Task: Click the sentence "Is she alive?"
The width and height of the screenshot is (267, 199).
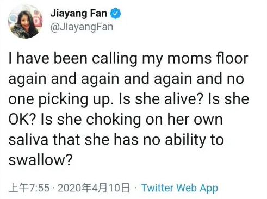Action: (x=160, y=99)
